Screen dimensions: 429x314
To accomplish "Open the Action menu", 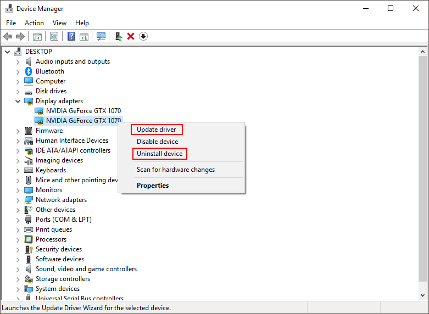I will (x=34, y=23).
